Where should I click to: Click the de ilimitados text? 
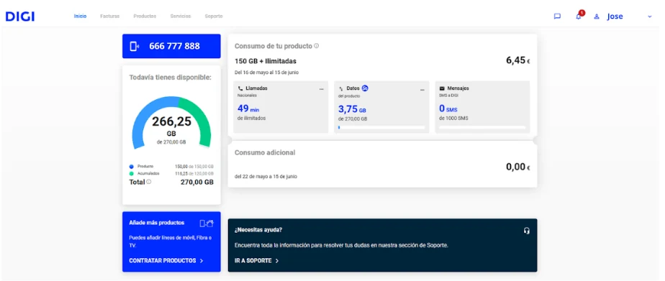click(251, 118)
